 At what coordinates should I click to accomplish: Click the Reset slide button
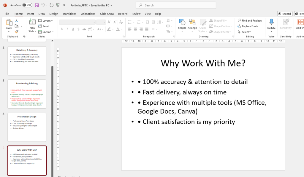click(x=44, y=26)
